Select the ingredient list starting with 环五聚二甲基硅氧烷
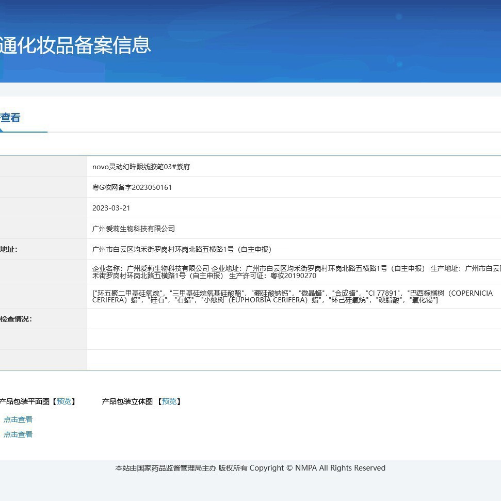Viewport: 501px width, 501px height. point(293,297)
